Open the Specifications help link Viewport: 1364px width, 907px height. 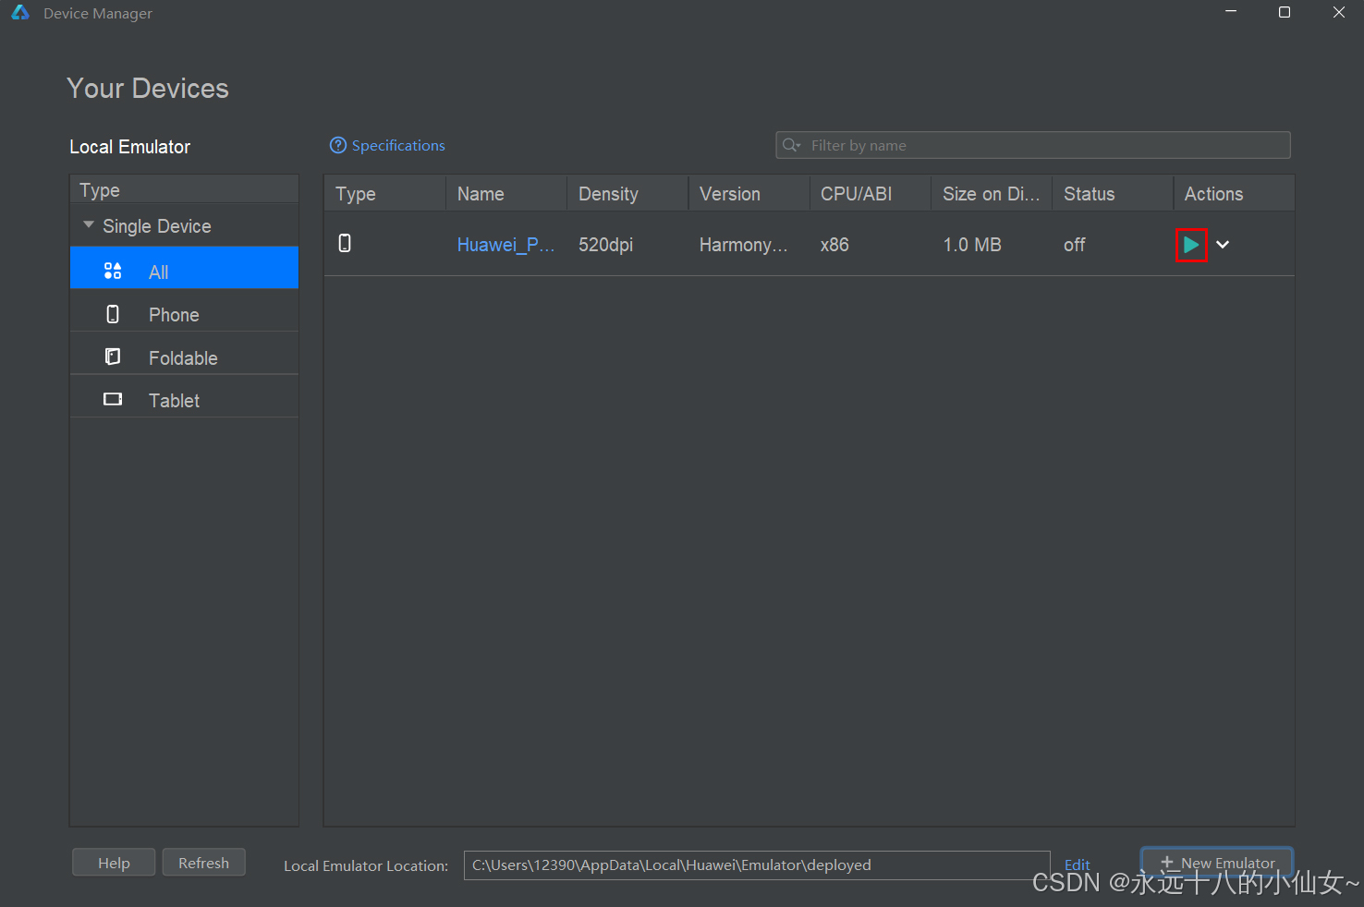(x=398, y=145)
